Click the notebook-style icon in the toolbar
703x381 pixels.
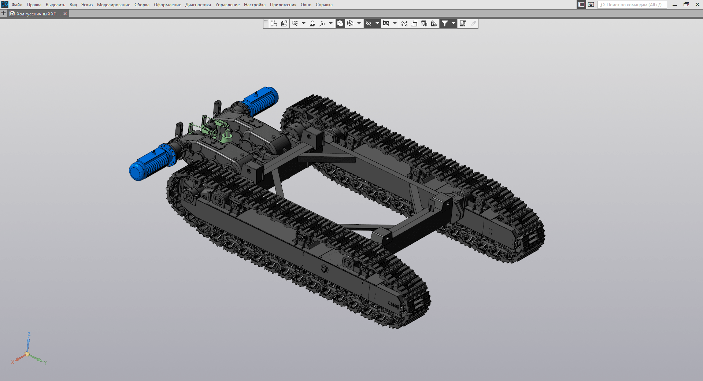(x=414, y=23)
